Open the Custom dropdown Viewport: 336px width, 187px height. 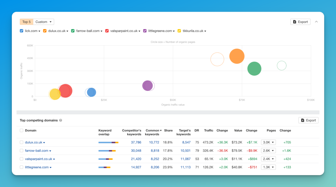[x=44, y=22]
